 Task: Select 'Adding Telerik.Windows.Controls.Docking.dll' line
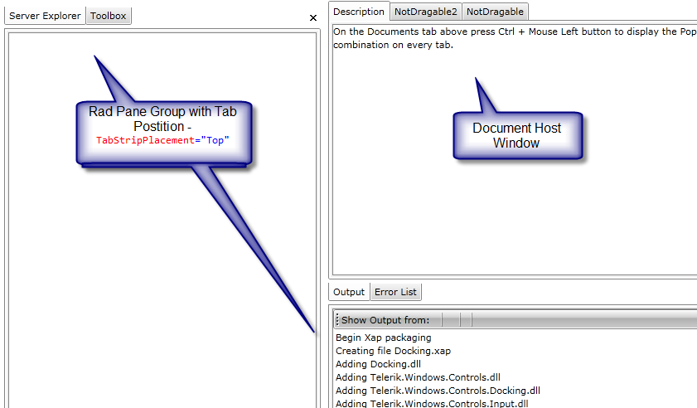(x=438, y=391)
